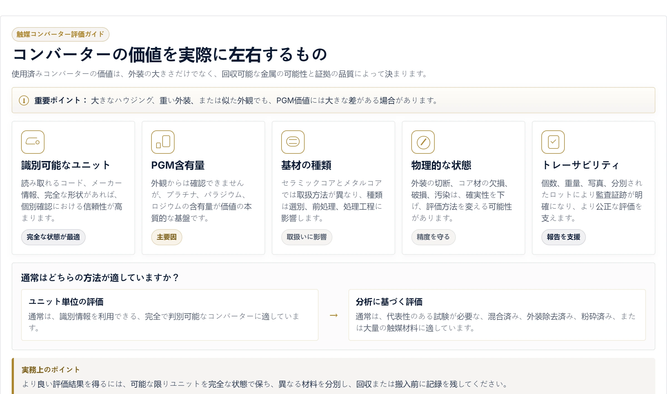The image size is (667, 394).
Task: Click the 識別可能なユニット card icon
Action: point(33,142)
